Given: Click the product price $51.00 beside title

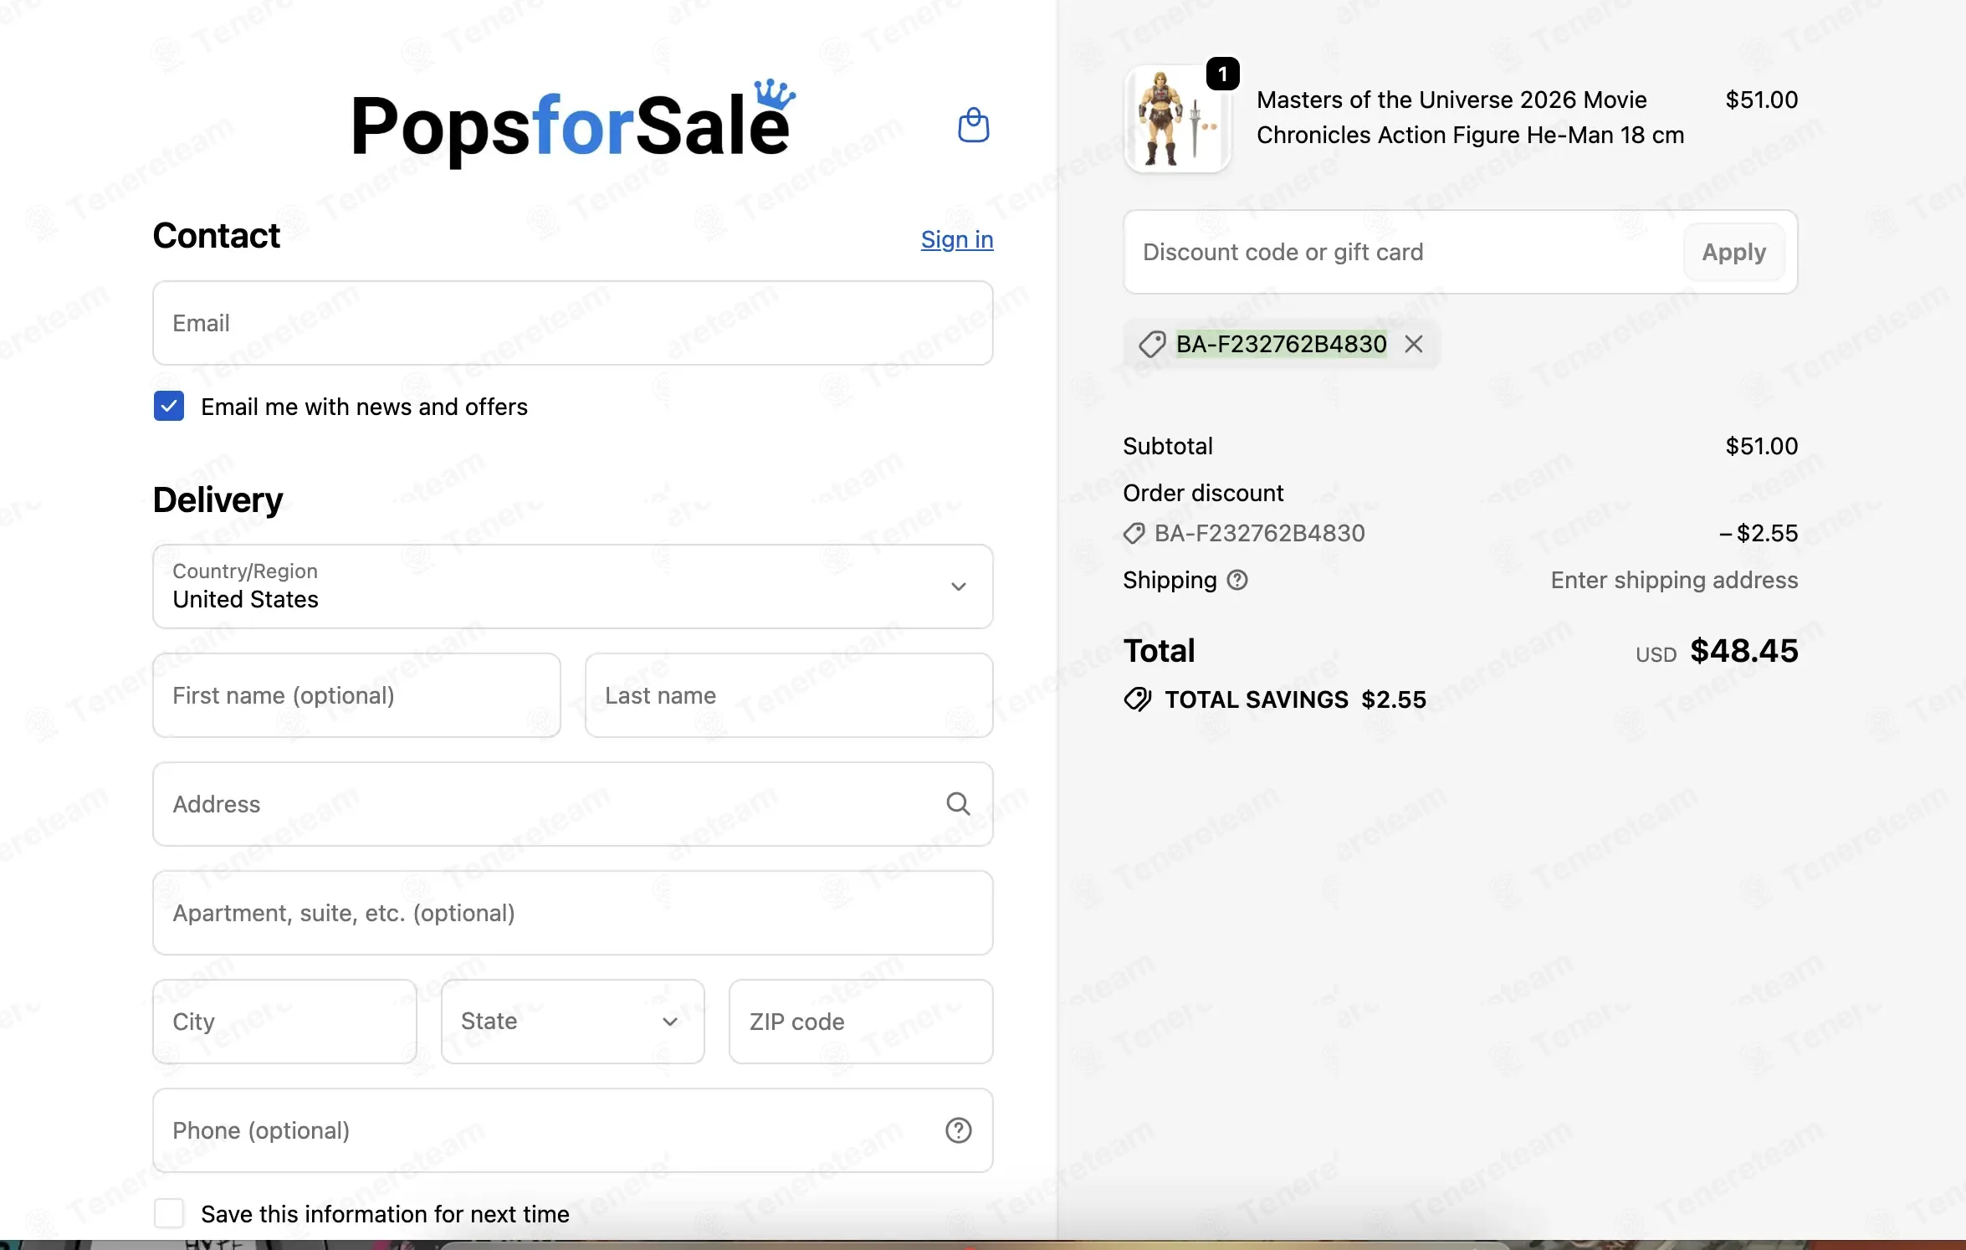Looking at the screenshot, I should 1761,100.
